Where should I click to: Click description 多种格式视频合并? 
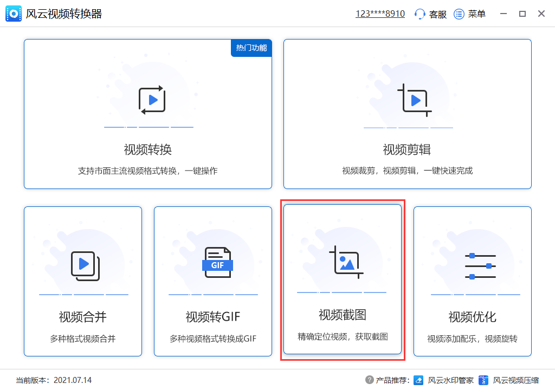tap(82, 339)
